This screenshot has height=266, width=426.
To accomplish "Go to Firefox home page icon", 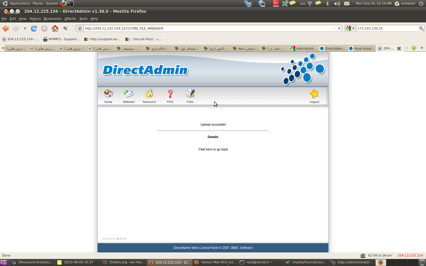I will click(55, 28).
